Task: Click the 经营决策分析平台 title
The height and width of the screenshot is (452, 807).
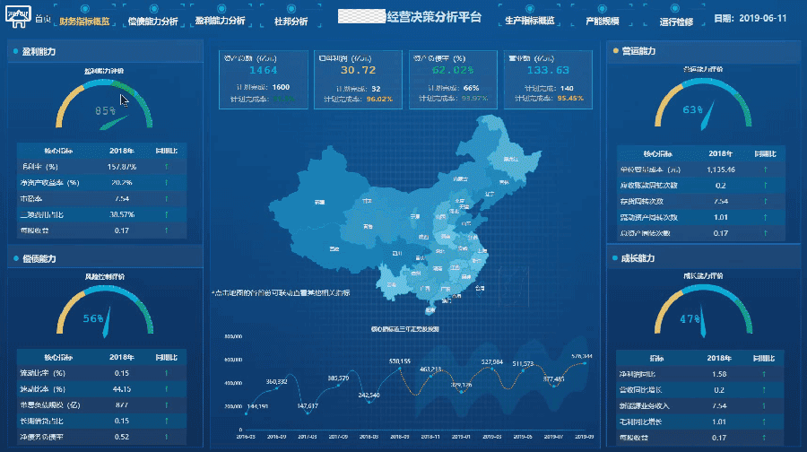Action: click(x=434, y=17)
